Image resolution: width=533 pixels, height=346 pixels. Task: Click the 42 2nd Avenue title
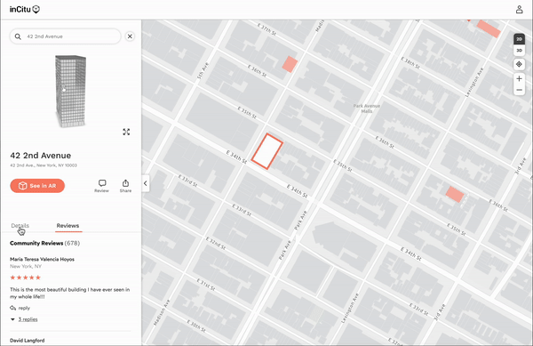coord(41,156)
